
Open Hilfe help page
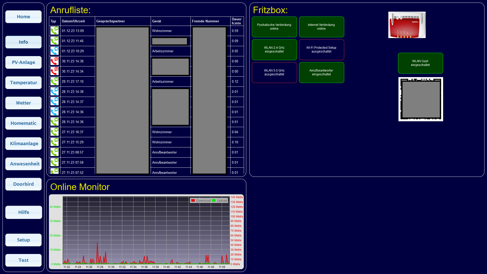24,212
